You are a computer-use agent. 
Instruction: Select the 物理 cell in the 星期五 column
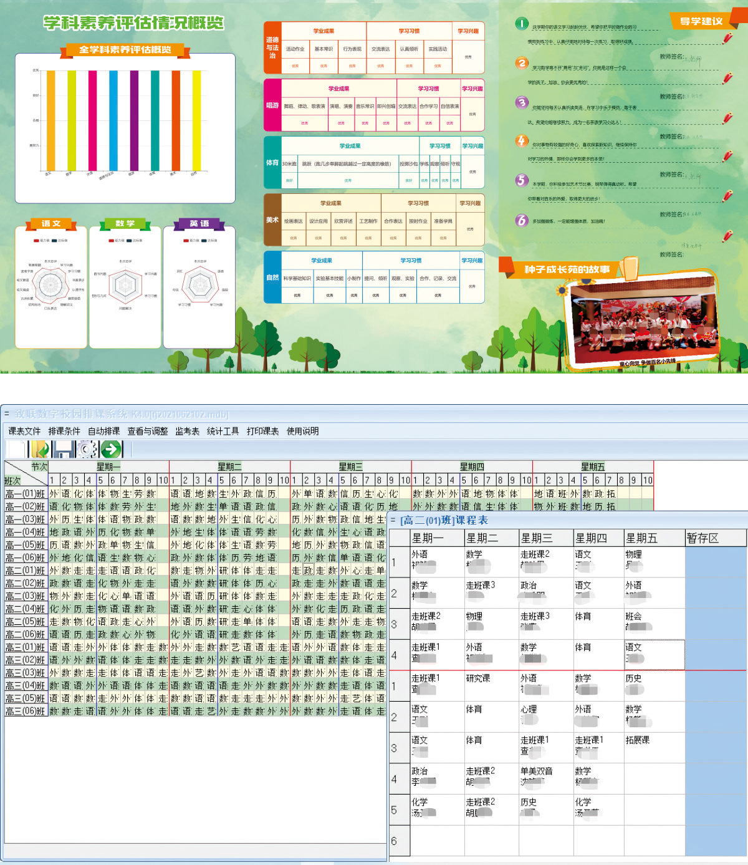coord(654,562)
